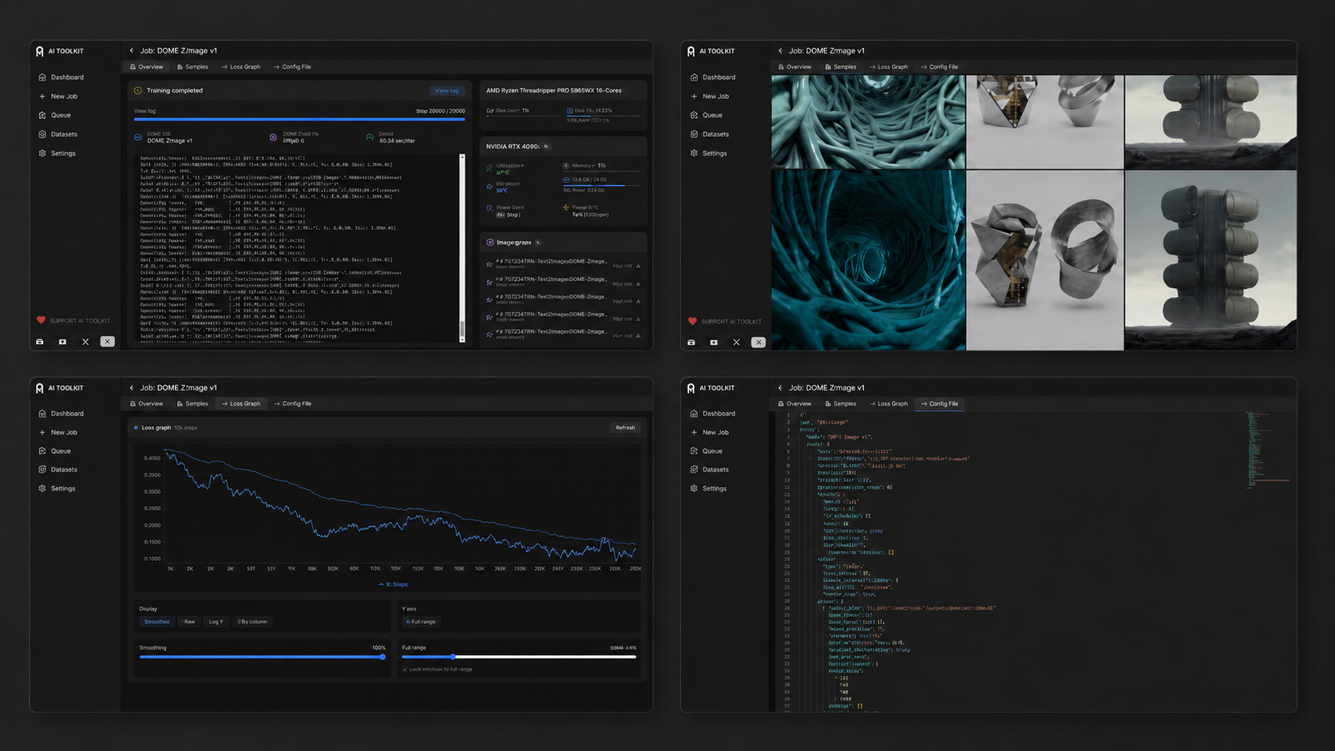Viewport: 1335px width, 751px height.
Task: Click '60.34 sec/iter' speed value
Action: [397, 141]
